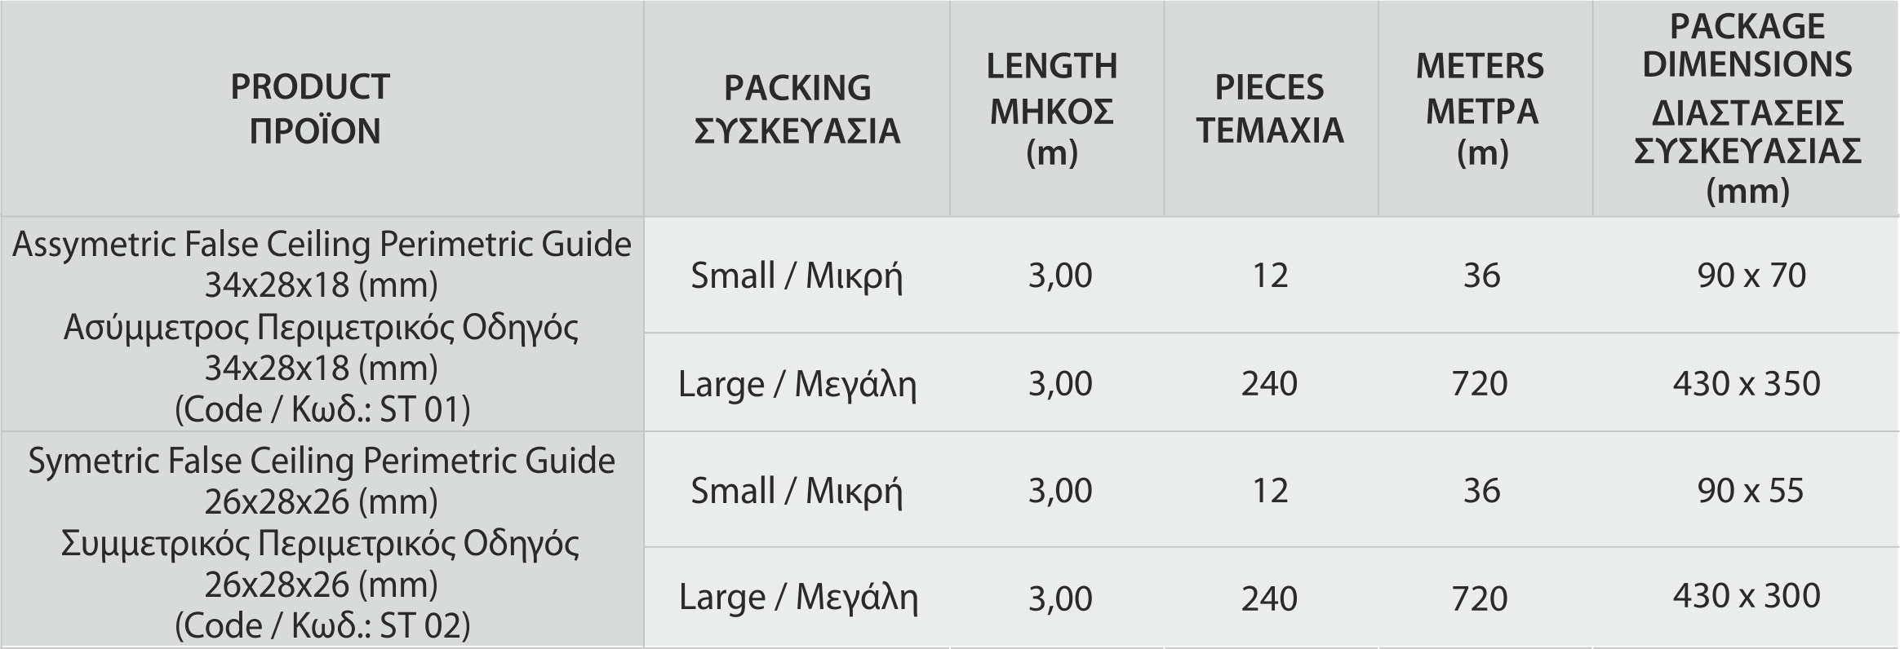Viewport: 1900px width, 649px height.
Task: Select the 430 x 350 dimensions cell
Action: [1747, 383]
